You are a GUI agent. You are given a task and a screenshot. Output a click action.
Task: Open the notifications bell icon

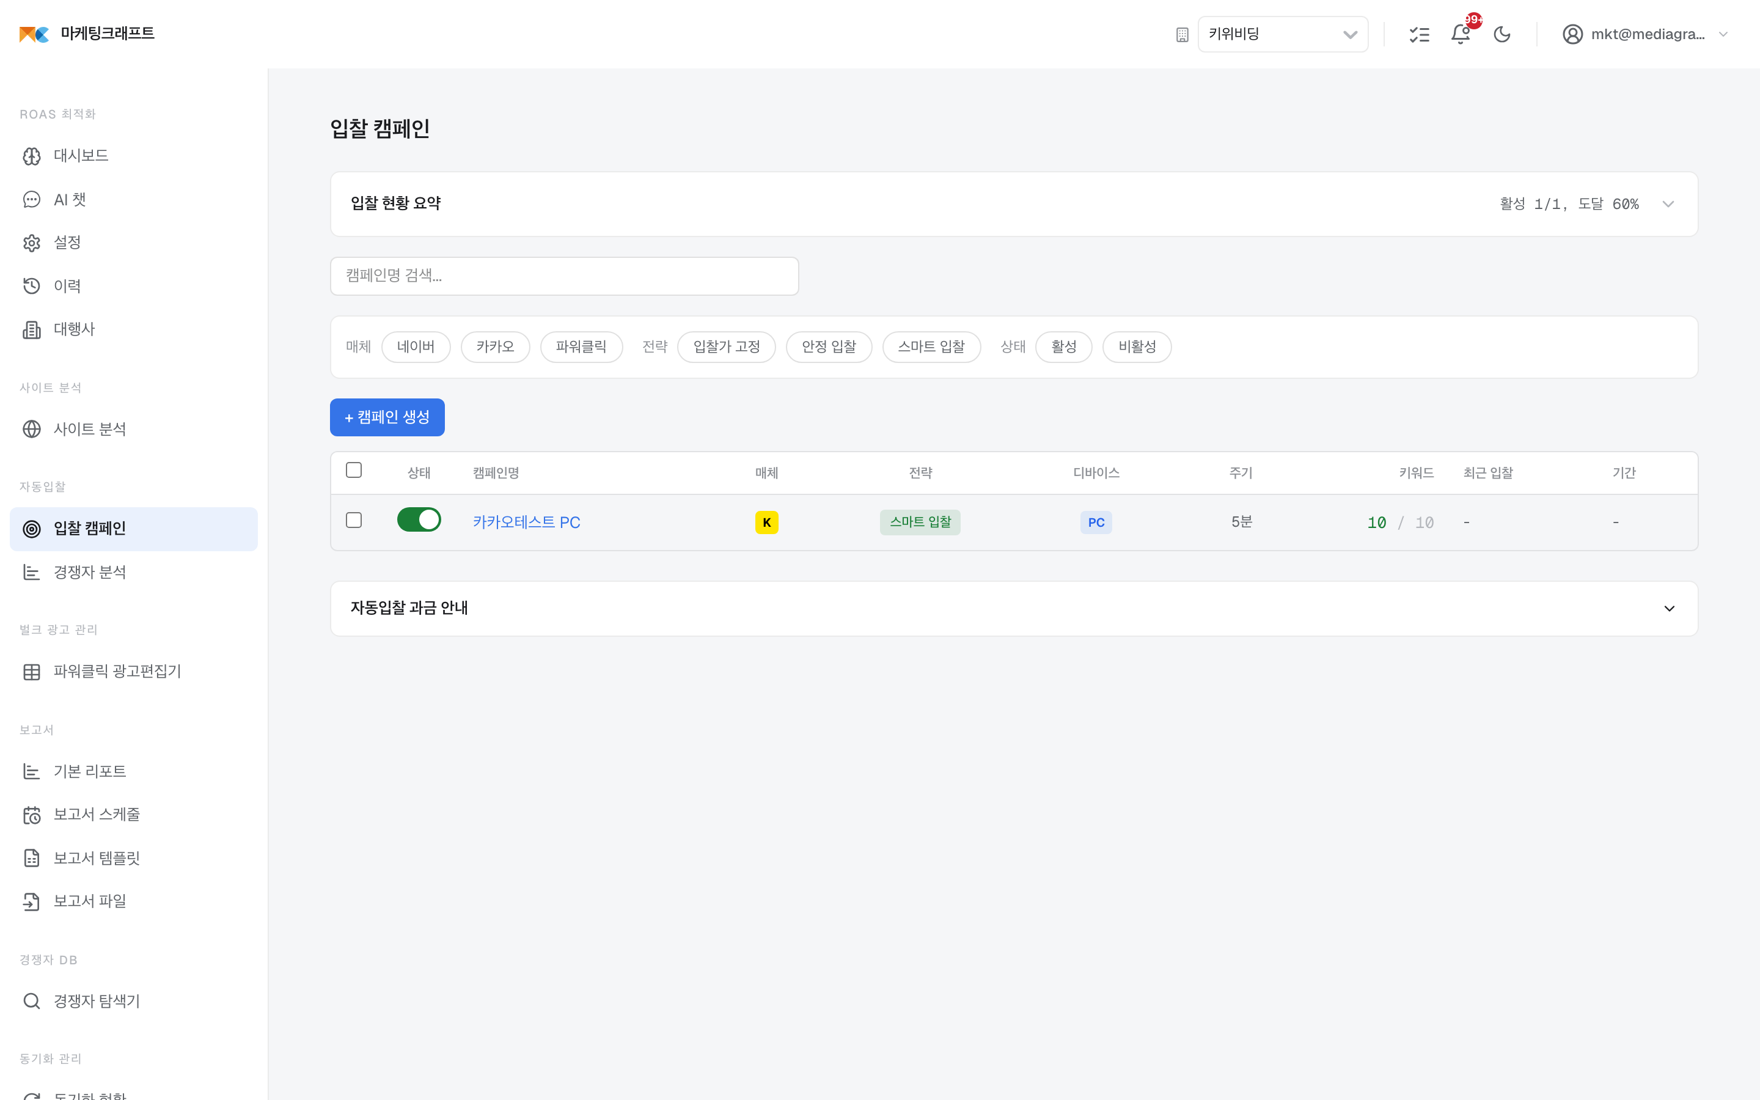[1461, 34]
